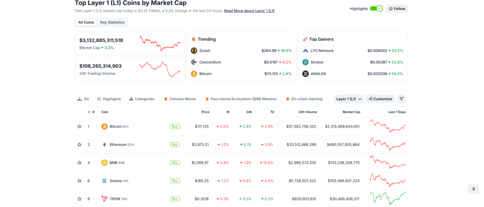The height and width of the screenshot is (207, 484).
Task: Click the Follow button
Action: point(397,9)
